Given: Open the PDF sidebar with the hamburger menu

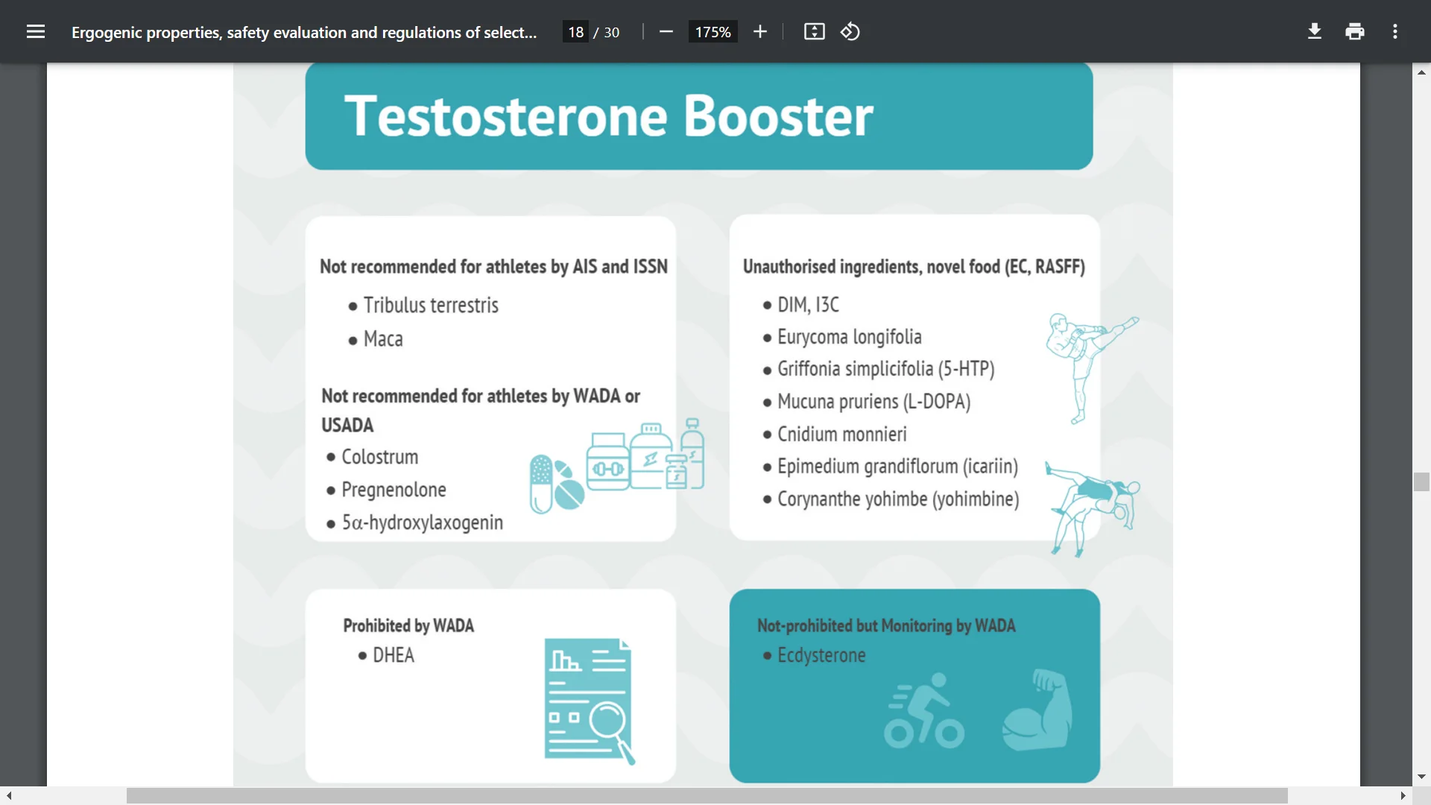Looking at the screenshot, I should pyautogui.click(x=36, y=31).
